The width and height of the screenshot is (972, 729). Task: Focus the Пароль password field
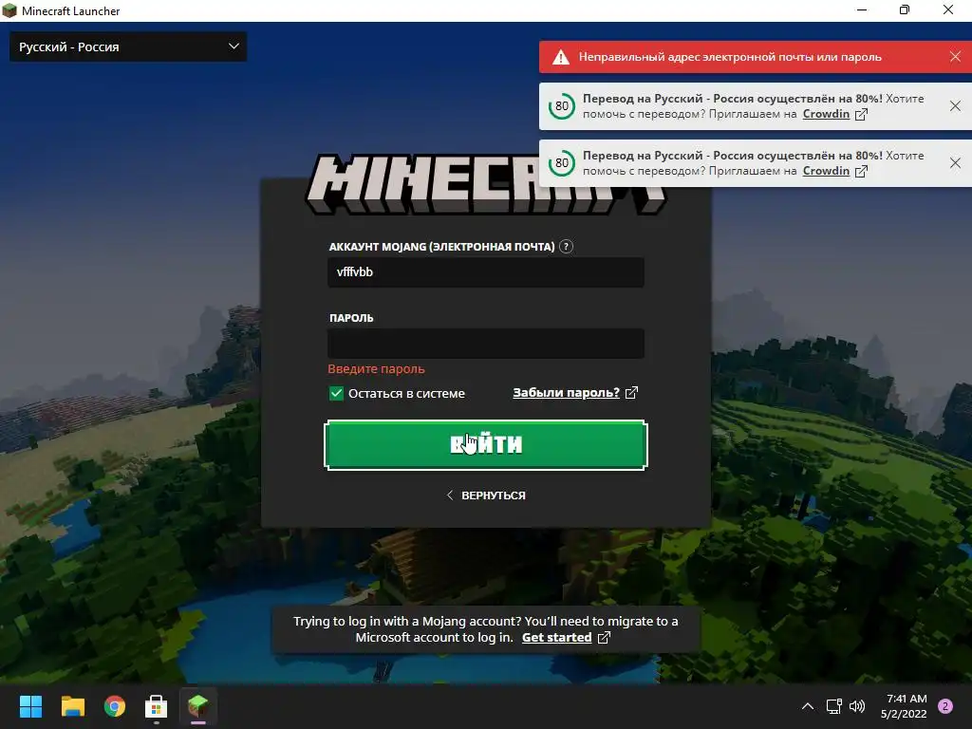point(486,344)
